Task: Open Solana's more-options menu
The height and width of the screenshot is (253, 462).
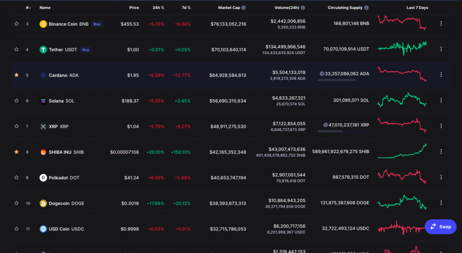Action: [441, 100]
